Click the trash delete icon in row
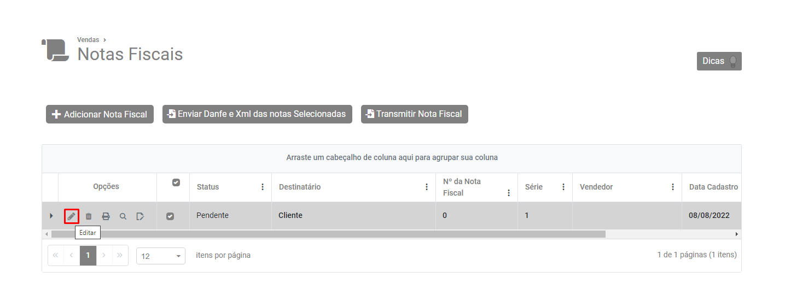 click(89, 216)
